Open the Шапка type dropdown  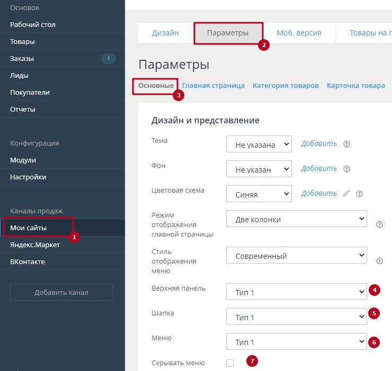click(x=296, y=317)
